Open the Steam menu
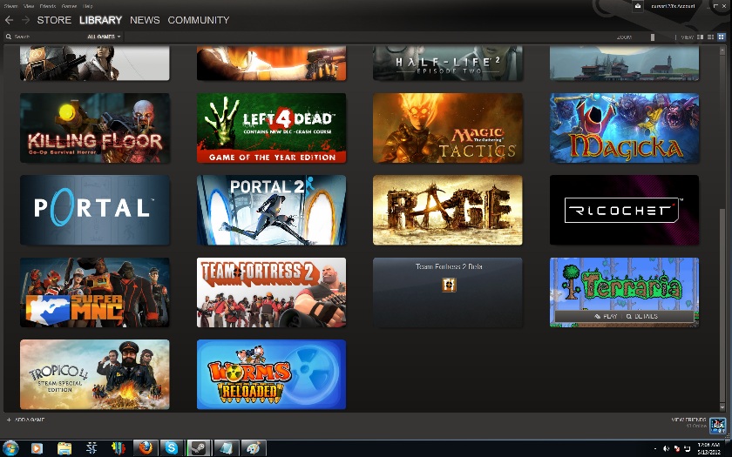Viewport: 732px width, 457px height. click(x=10, y=6)
